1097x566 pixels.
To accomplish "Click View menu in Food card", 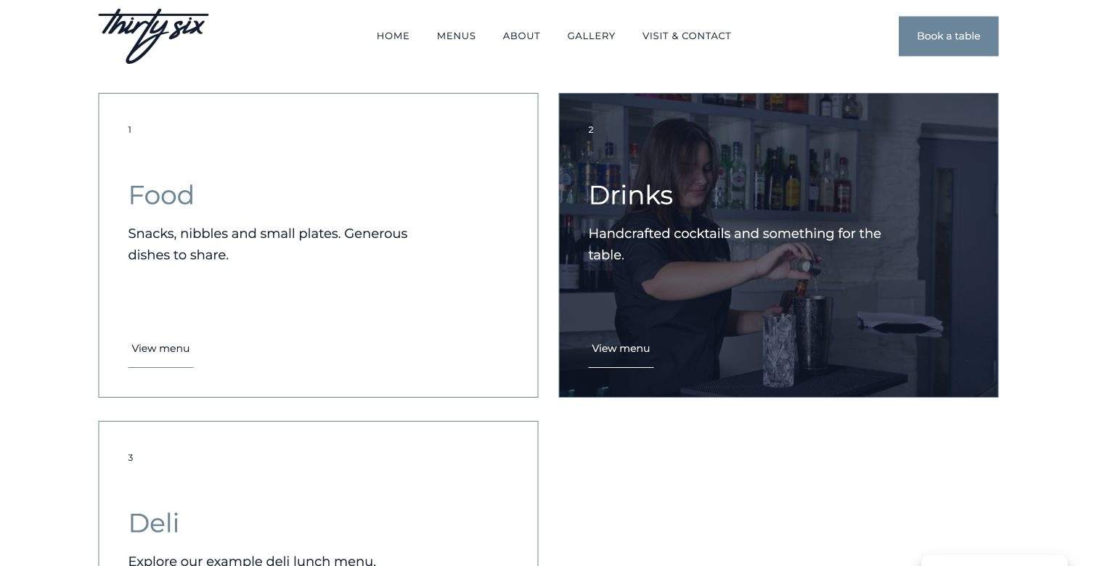I will [x=160, y=349].
